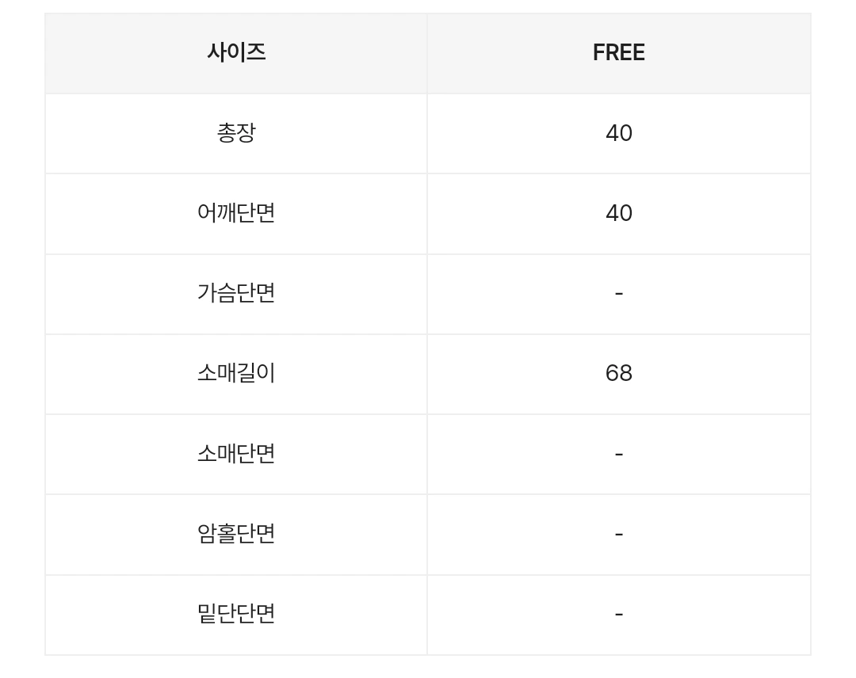Viewport: 856px width, 678px height.
Task: Click the bold FREE size text
Action: (618, 53)
